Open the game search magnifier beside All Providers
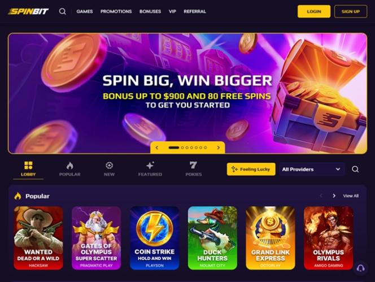 click(355, 169)
